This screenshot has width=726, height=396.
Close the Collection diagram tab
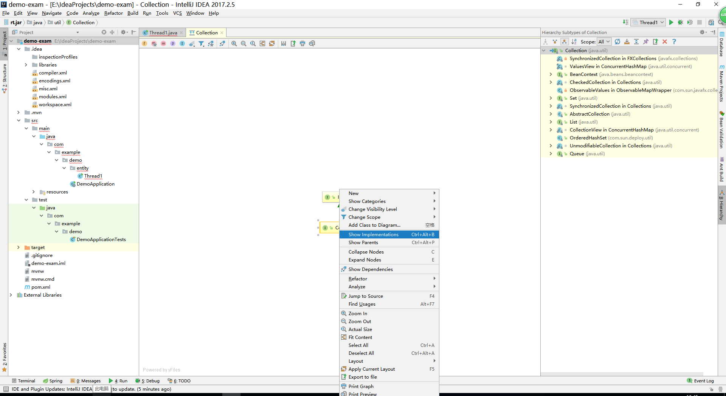pyautogui.click(x=222, y=33)
